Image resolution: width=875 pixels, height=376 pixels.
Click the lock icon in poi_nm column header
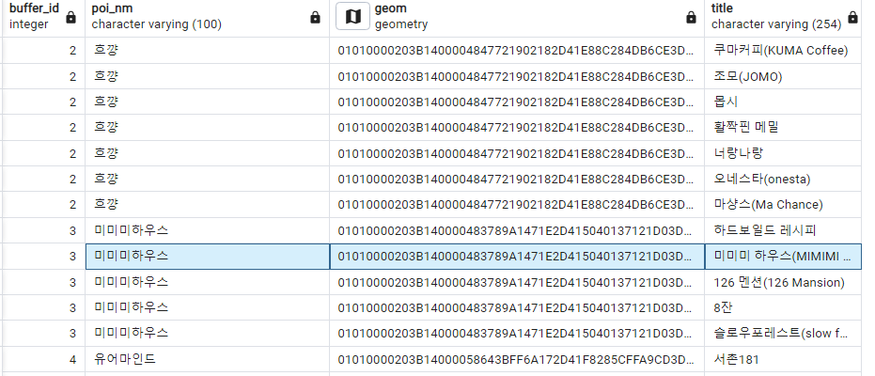pyautogui.click(x=315, y=17)
